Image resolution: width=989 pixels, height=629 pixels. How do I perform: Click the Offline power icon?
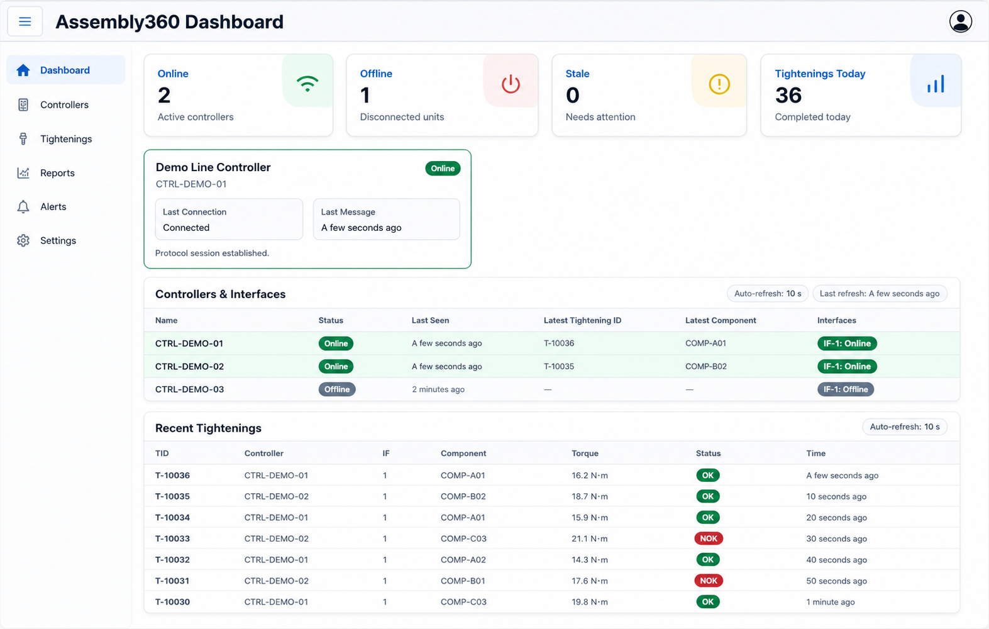click(511, 84)
